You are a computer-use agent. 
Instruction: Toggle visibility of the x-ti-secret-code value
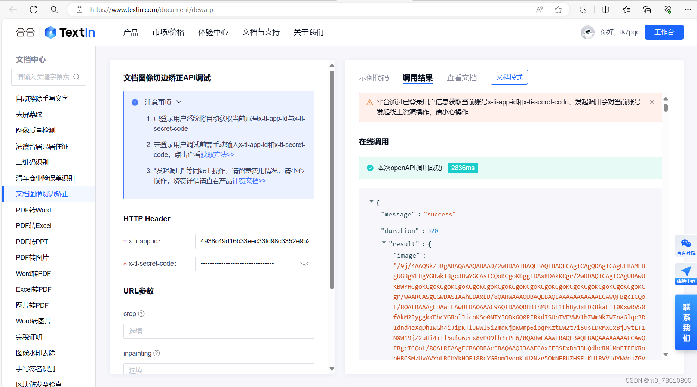point(304,264)
